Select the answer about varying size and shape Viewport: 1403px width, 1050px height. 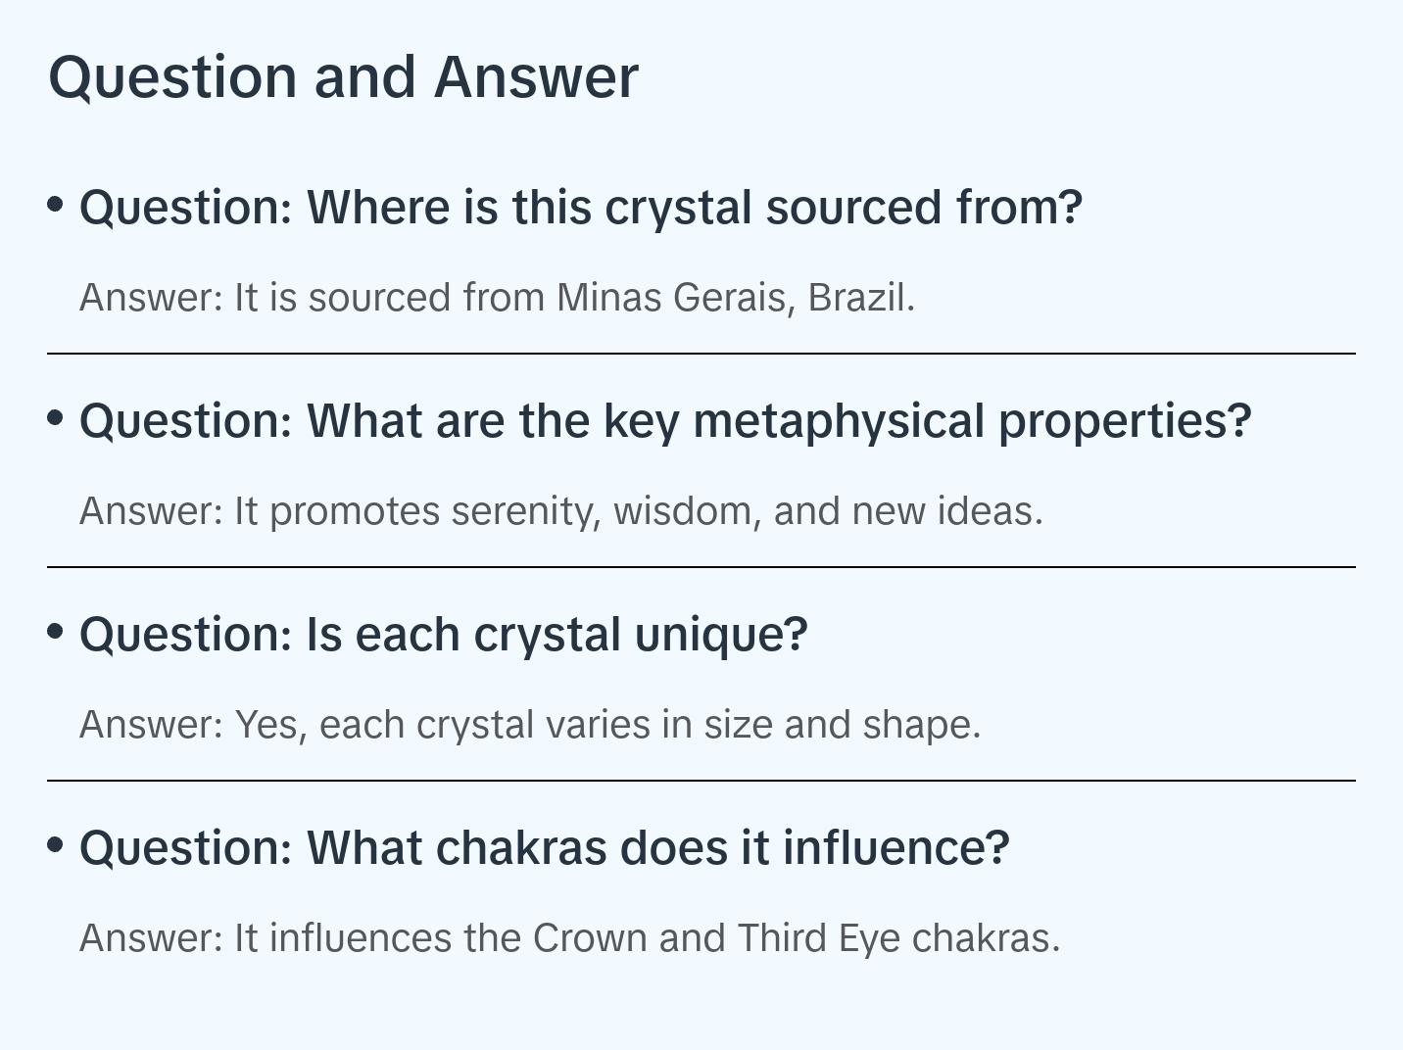coord(529,725)
